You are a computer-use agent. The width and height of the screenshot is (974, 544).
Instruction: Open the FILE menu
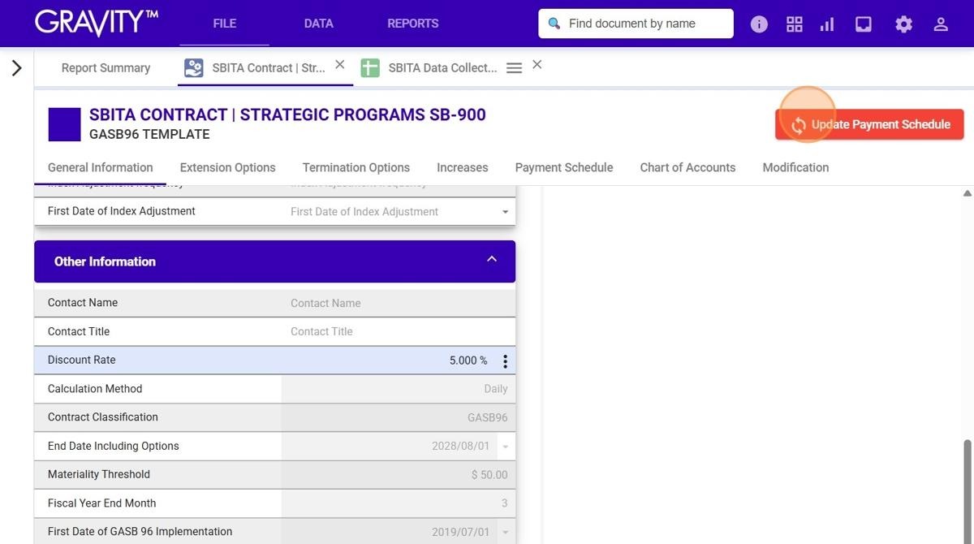coord(224,24)
